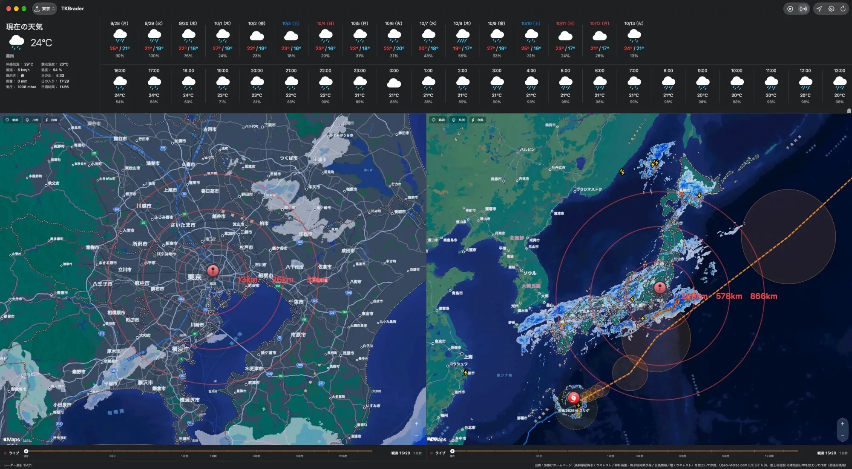Click current weather rain cloud icon
Screen dimensions: 852x469
click(x=17, y=43)
